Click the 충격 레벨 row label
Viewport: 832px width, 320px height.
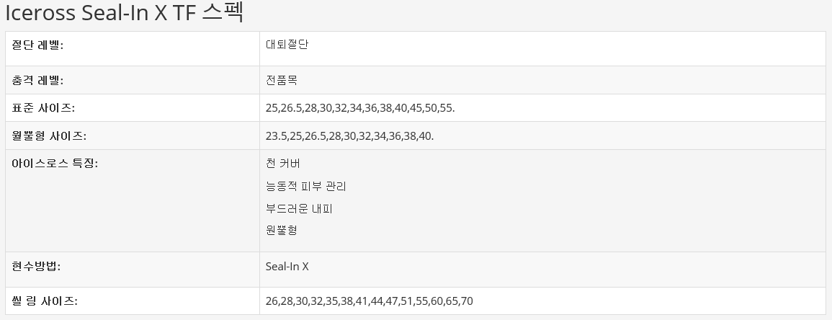pyautogui.click(x=37, y=80)
